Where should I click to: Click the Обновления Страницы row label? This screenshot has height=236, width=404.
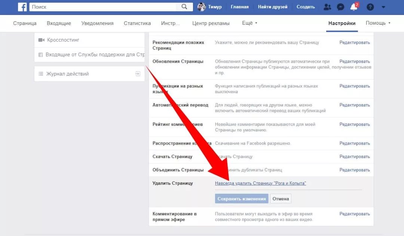178,62
